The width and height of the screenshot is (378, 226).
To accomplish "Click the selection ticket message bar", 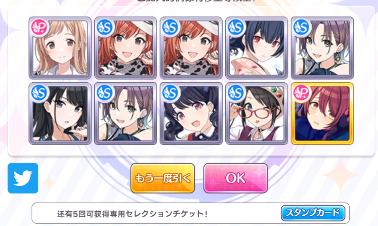I will [x=190, y=213].
